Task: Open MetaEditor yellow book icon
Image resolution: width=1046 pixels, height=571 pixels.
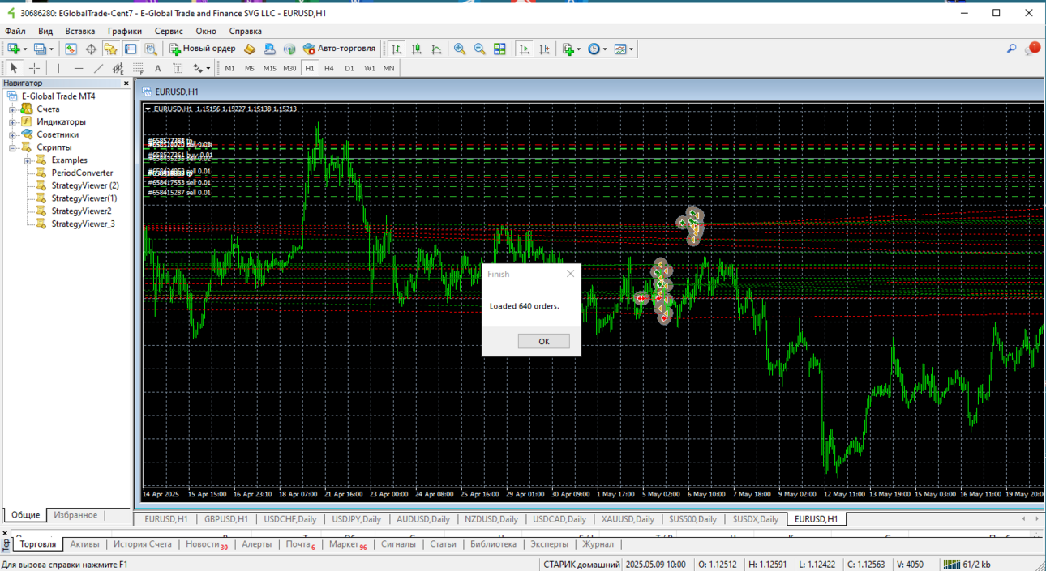Action: pyautogui.click(x=250, y=49)
